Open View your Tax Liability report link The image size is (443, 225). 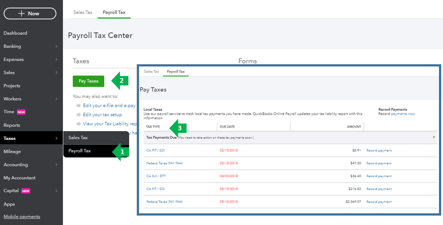point(110,124)
